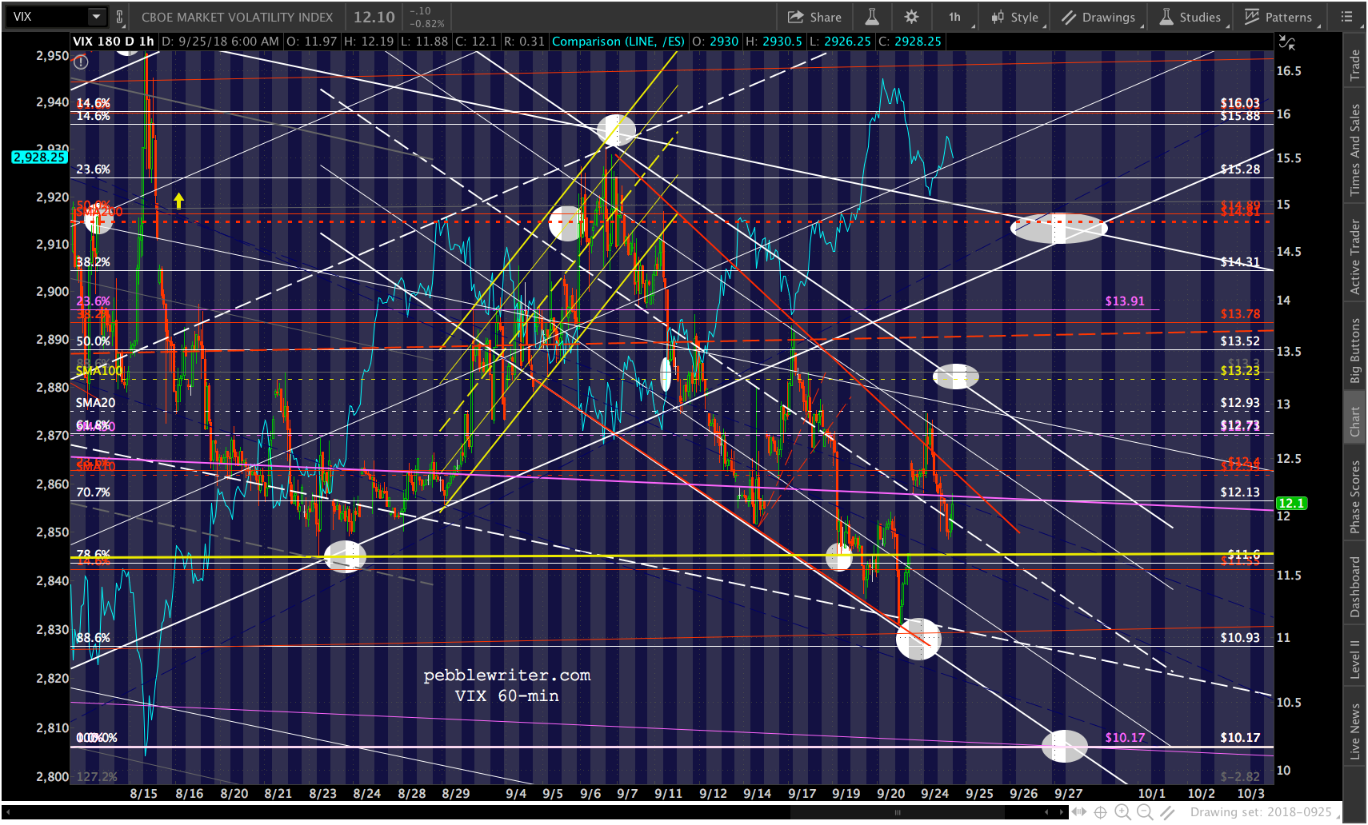This screenshot has height=825, width=1368.
Task: Open the Patterns menu
Action: coord(1278,17)
